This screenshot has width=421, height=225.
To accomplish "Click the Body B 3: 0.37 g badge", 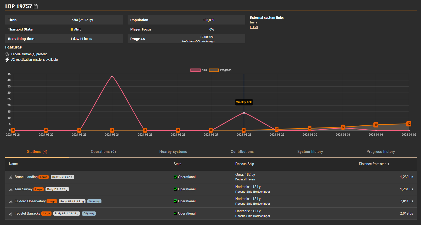I will pos(62,177).
